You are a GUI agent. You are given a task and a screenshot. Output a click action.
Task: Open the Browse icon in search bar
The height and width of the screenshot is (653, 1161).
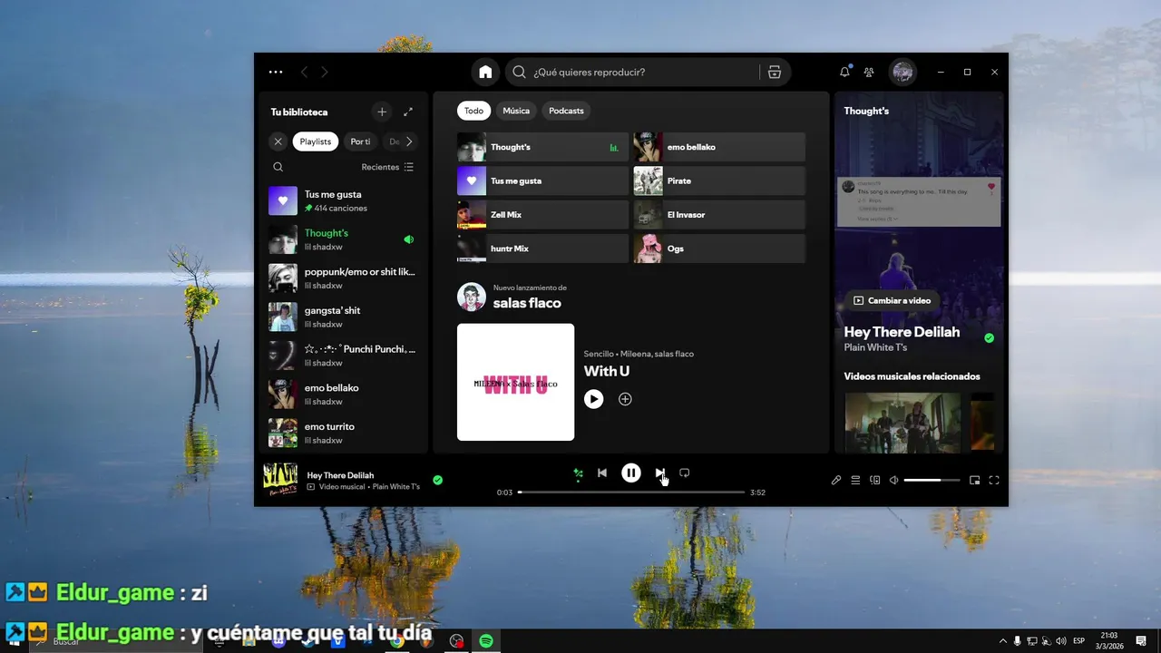775,73
